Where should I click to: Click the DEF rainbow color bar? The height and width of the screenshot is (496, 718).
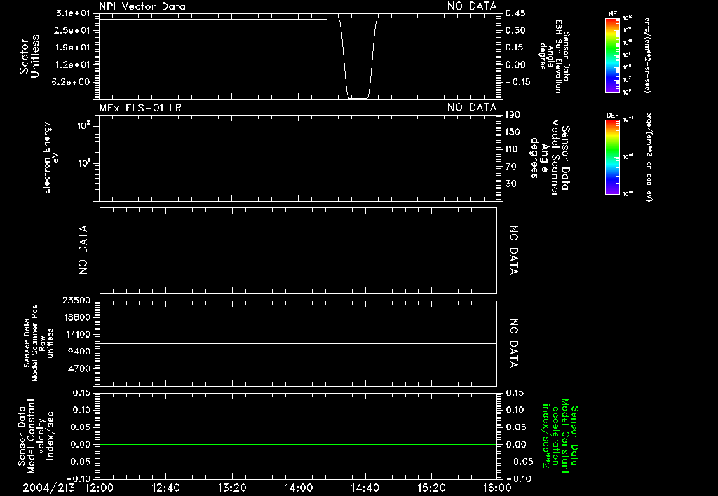(612, 157)
